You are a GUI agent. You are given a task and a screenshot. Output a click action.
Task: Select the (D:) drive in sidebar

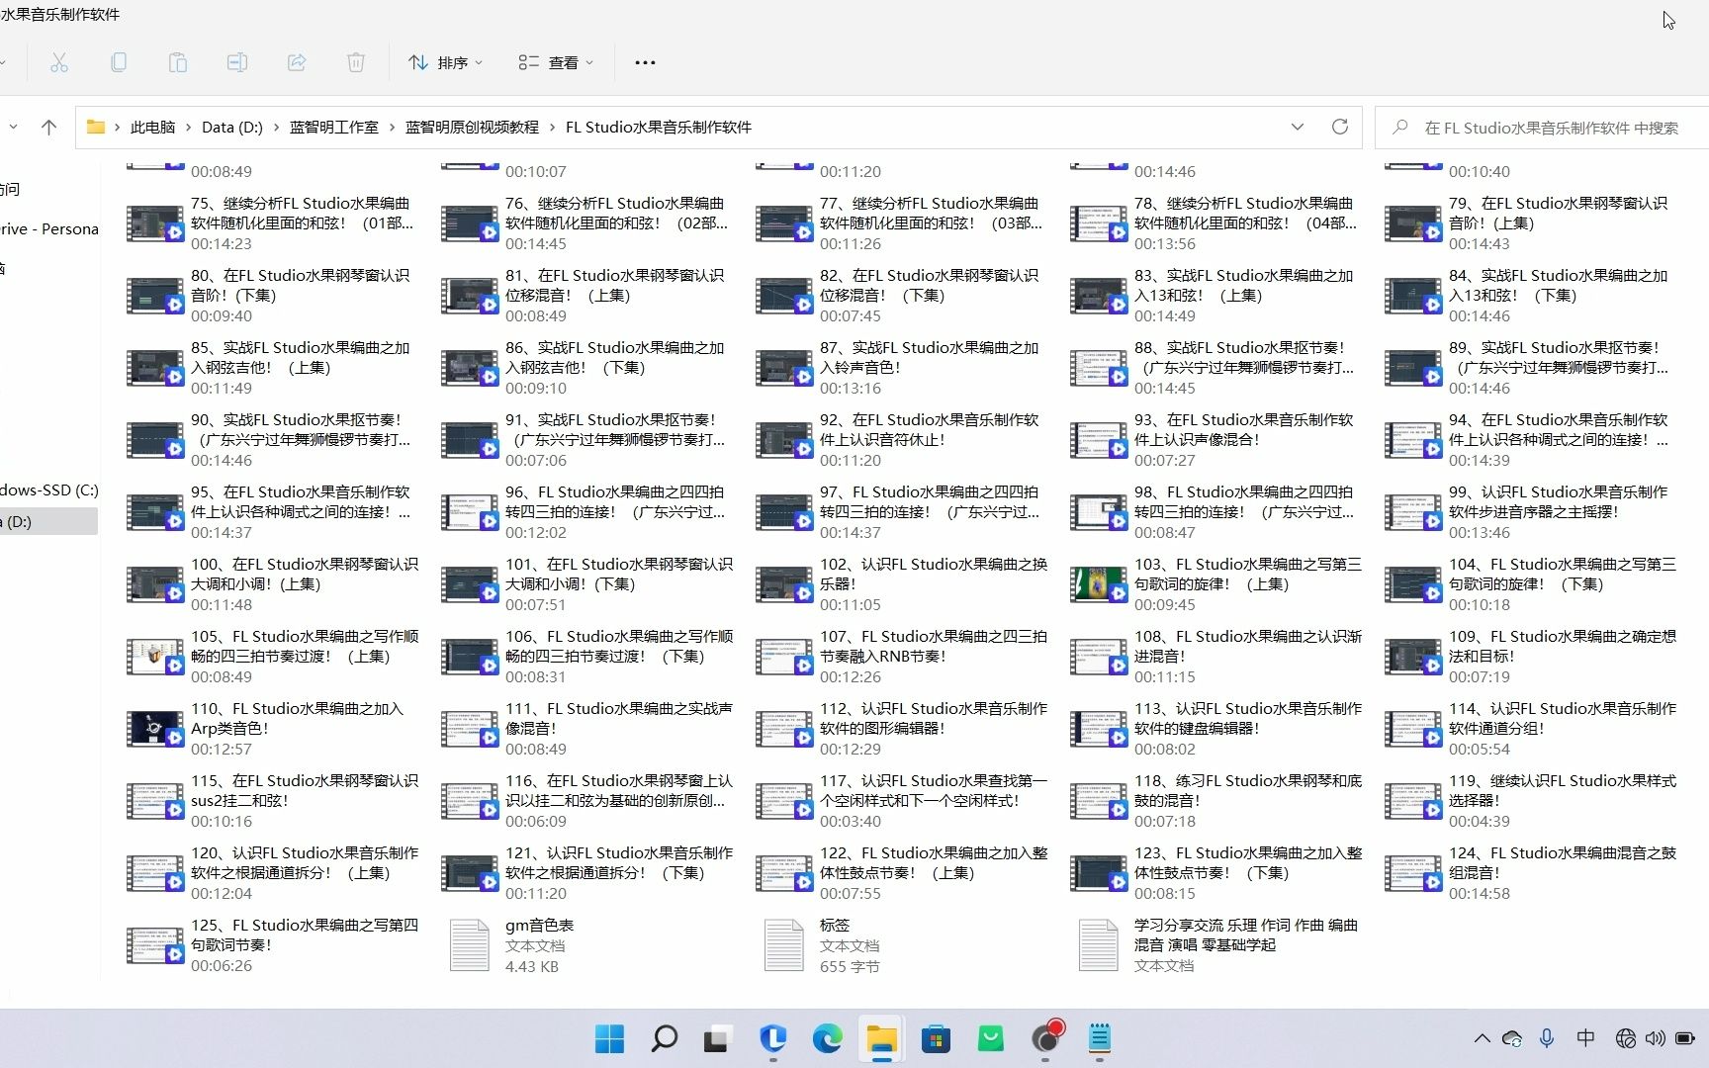49,521
